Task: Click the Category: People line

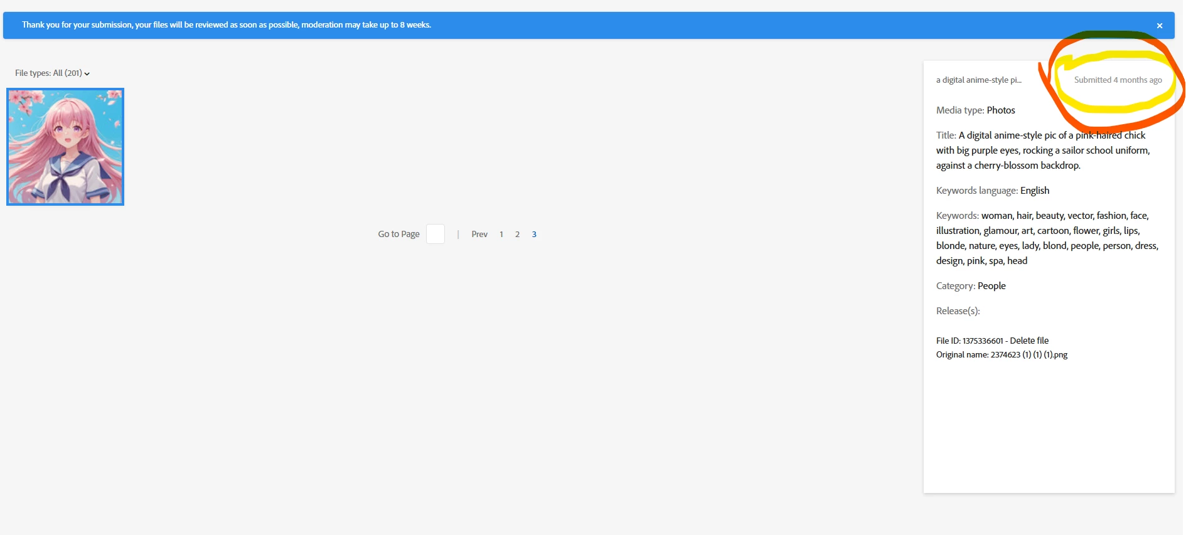Action: click(x=971, y=285)
